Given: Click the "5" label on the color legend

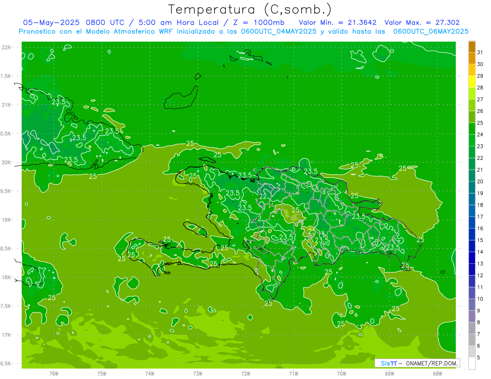Looking at the screenshot, I should coord(479,358).
